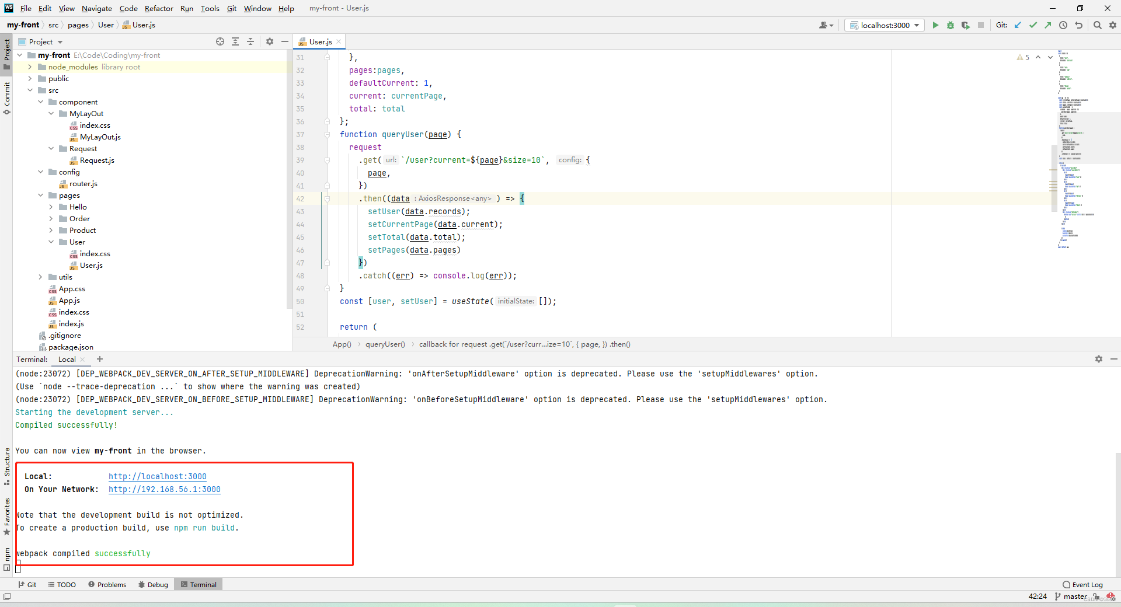1121x607 pixels.
Task: Open Request.js in the project tree
Action: [97, 161]
